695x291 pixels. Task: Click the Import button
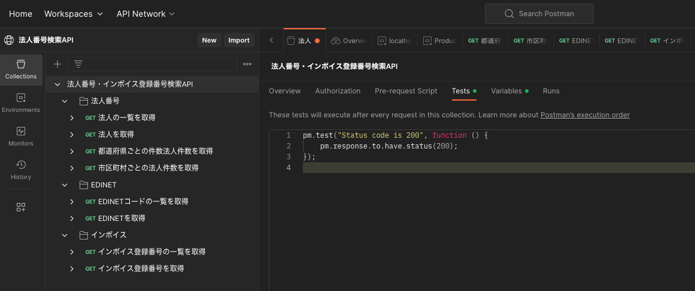239,40
